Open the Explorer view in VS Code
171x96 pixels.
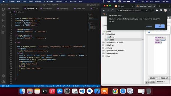coord(3,9)
